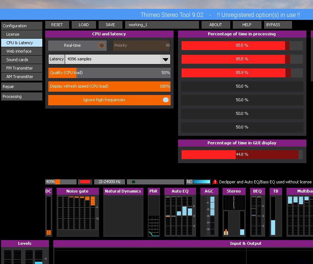Open the Processing section

22,96
